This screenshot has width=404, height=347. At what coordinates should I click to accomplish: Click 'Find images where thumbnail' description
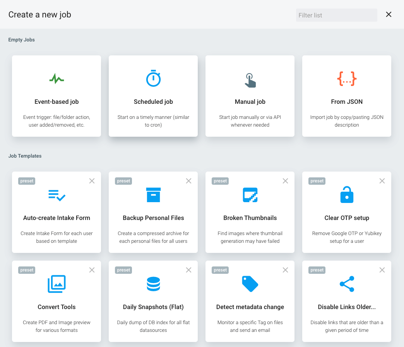pos(250,237)
